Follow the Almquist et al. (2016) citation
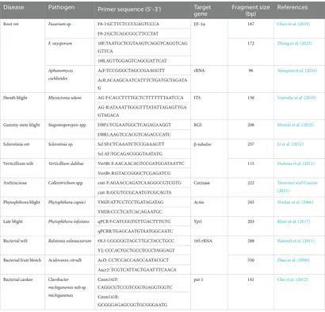Screen dimensions: 325x312 (297, 71)
